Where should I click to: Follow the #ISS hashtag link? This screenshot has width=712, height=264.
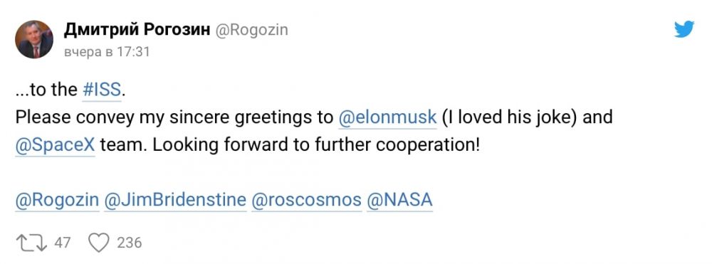102,90
